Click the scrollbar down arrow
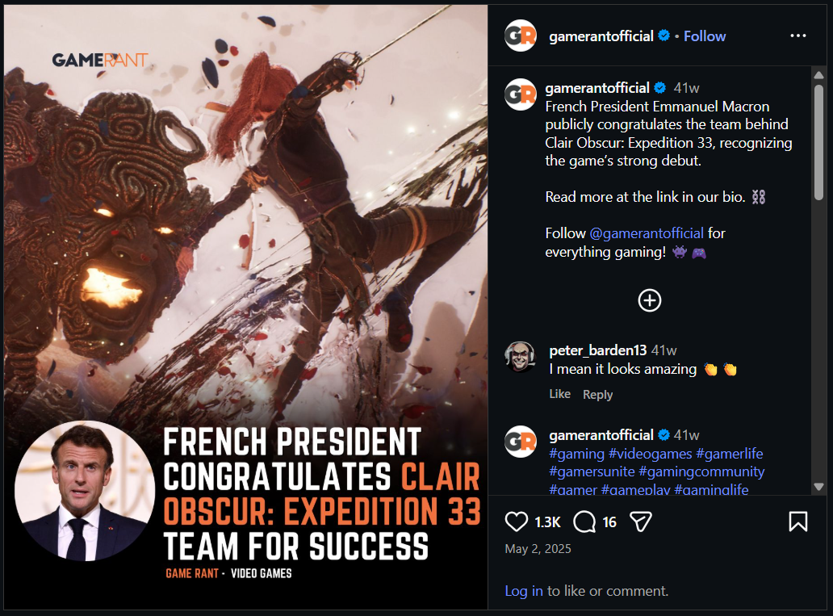 pyautogui.click(x=818, y=487)
